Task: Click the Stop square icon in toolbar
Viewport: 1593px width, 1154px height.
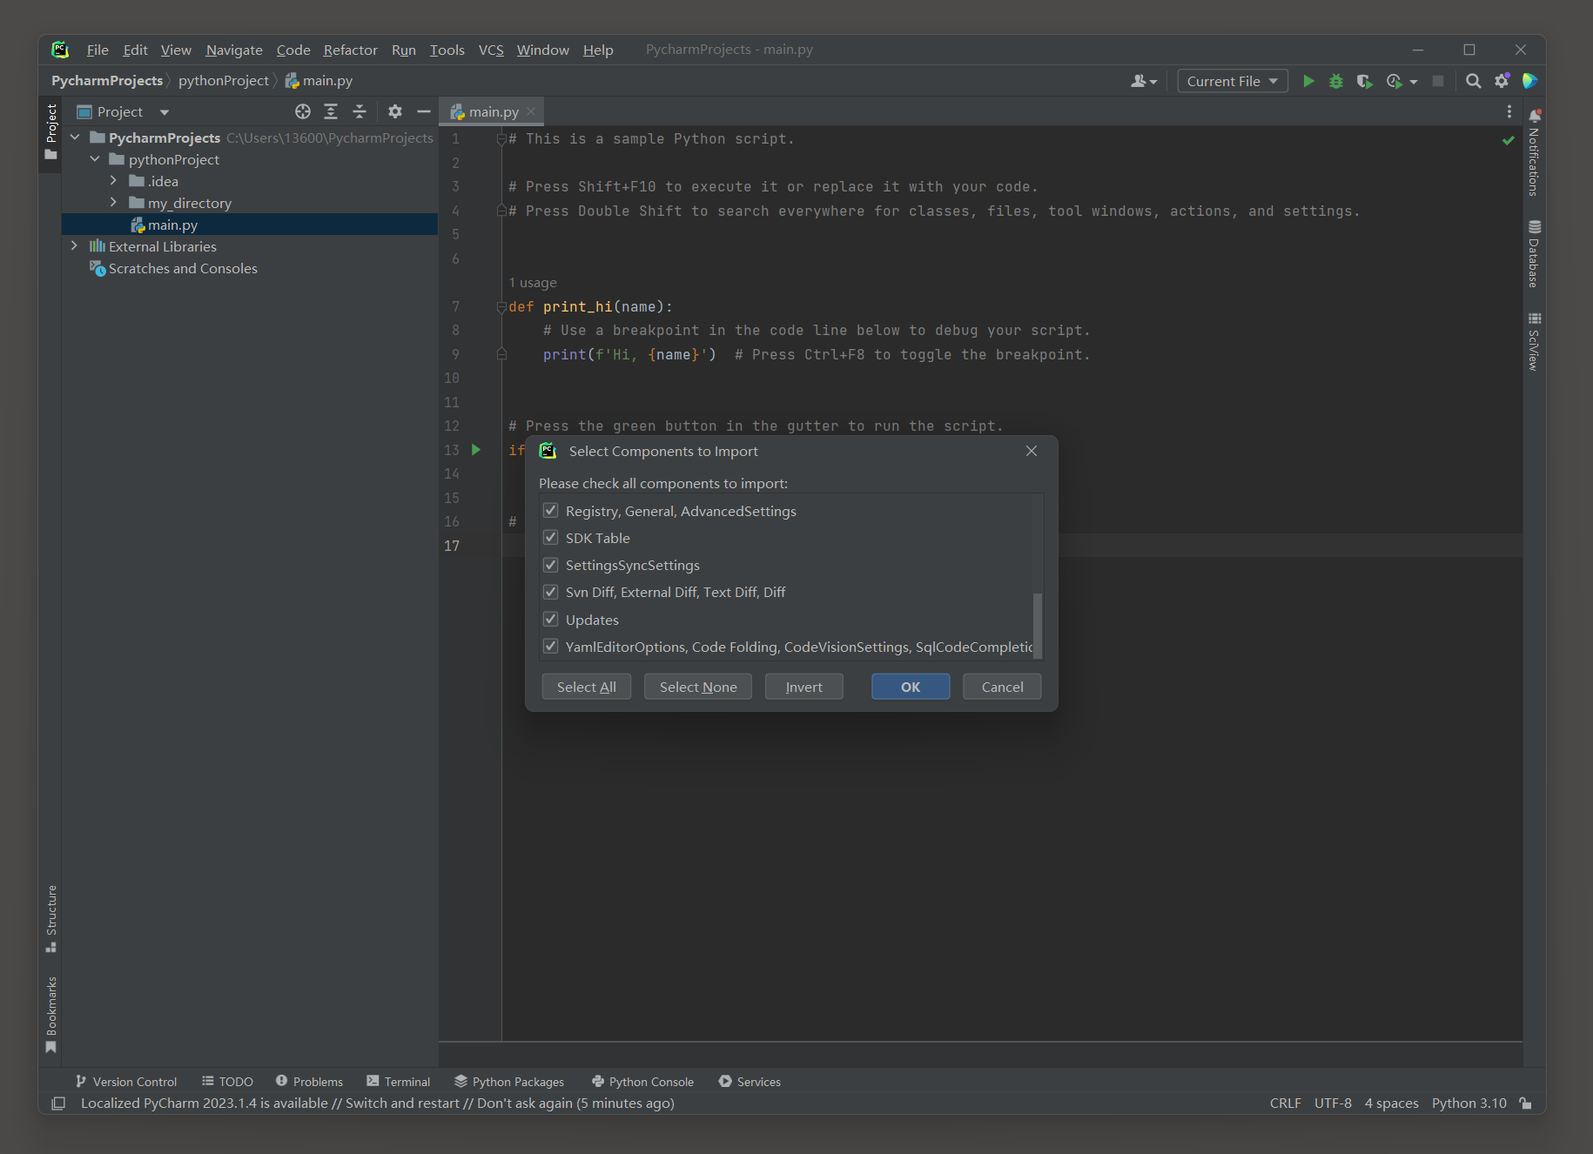Action: click(x=1438, y=81)
